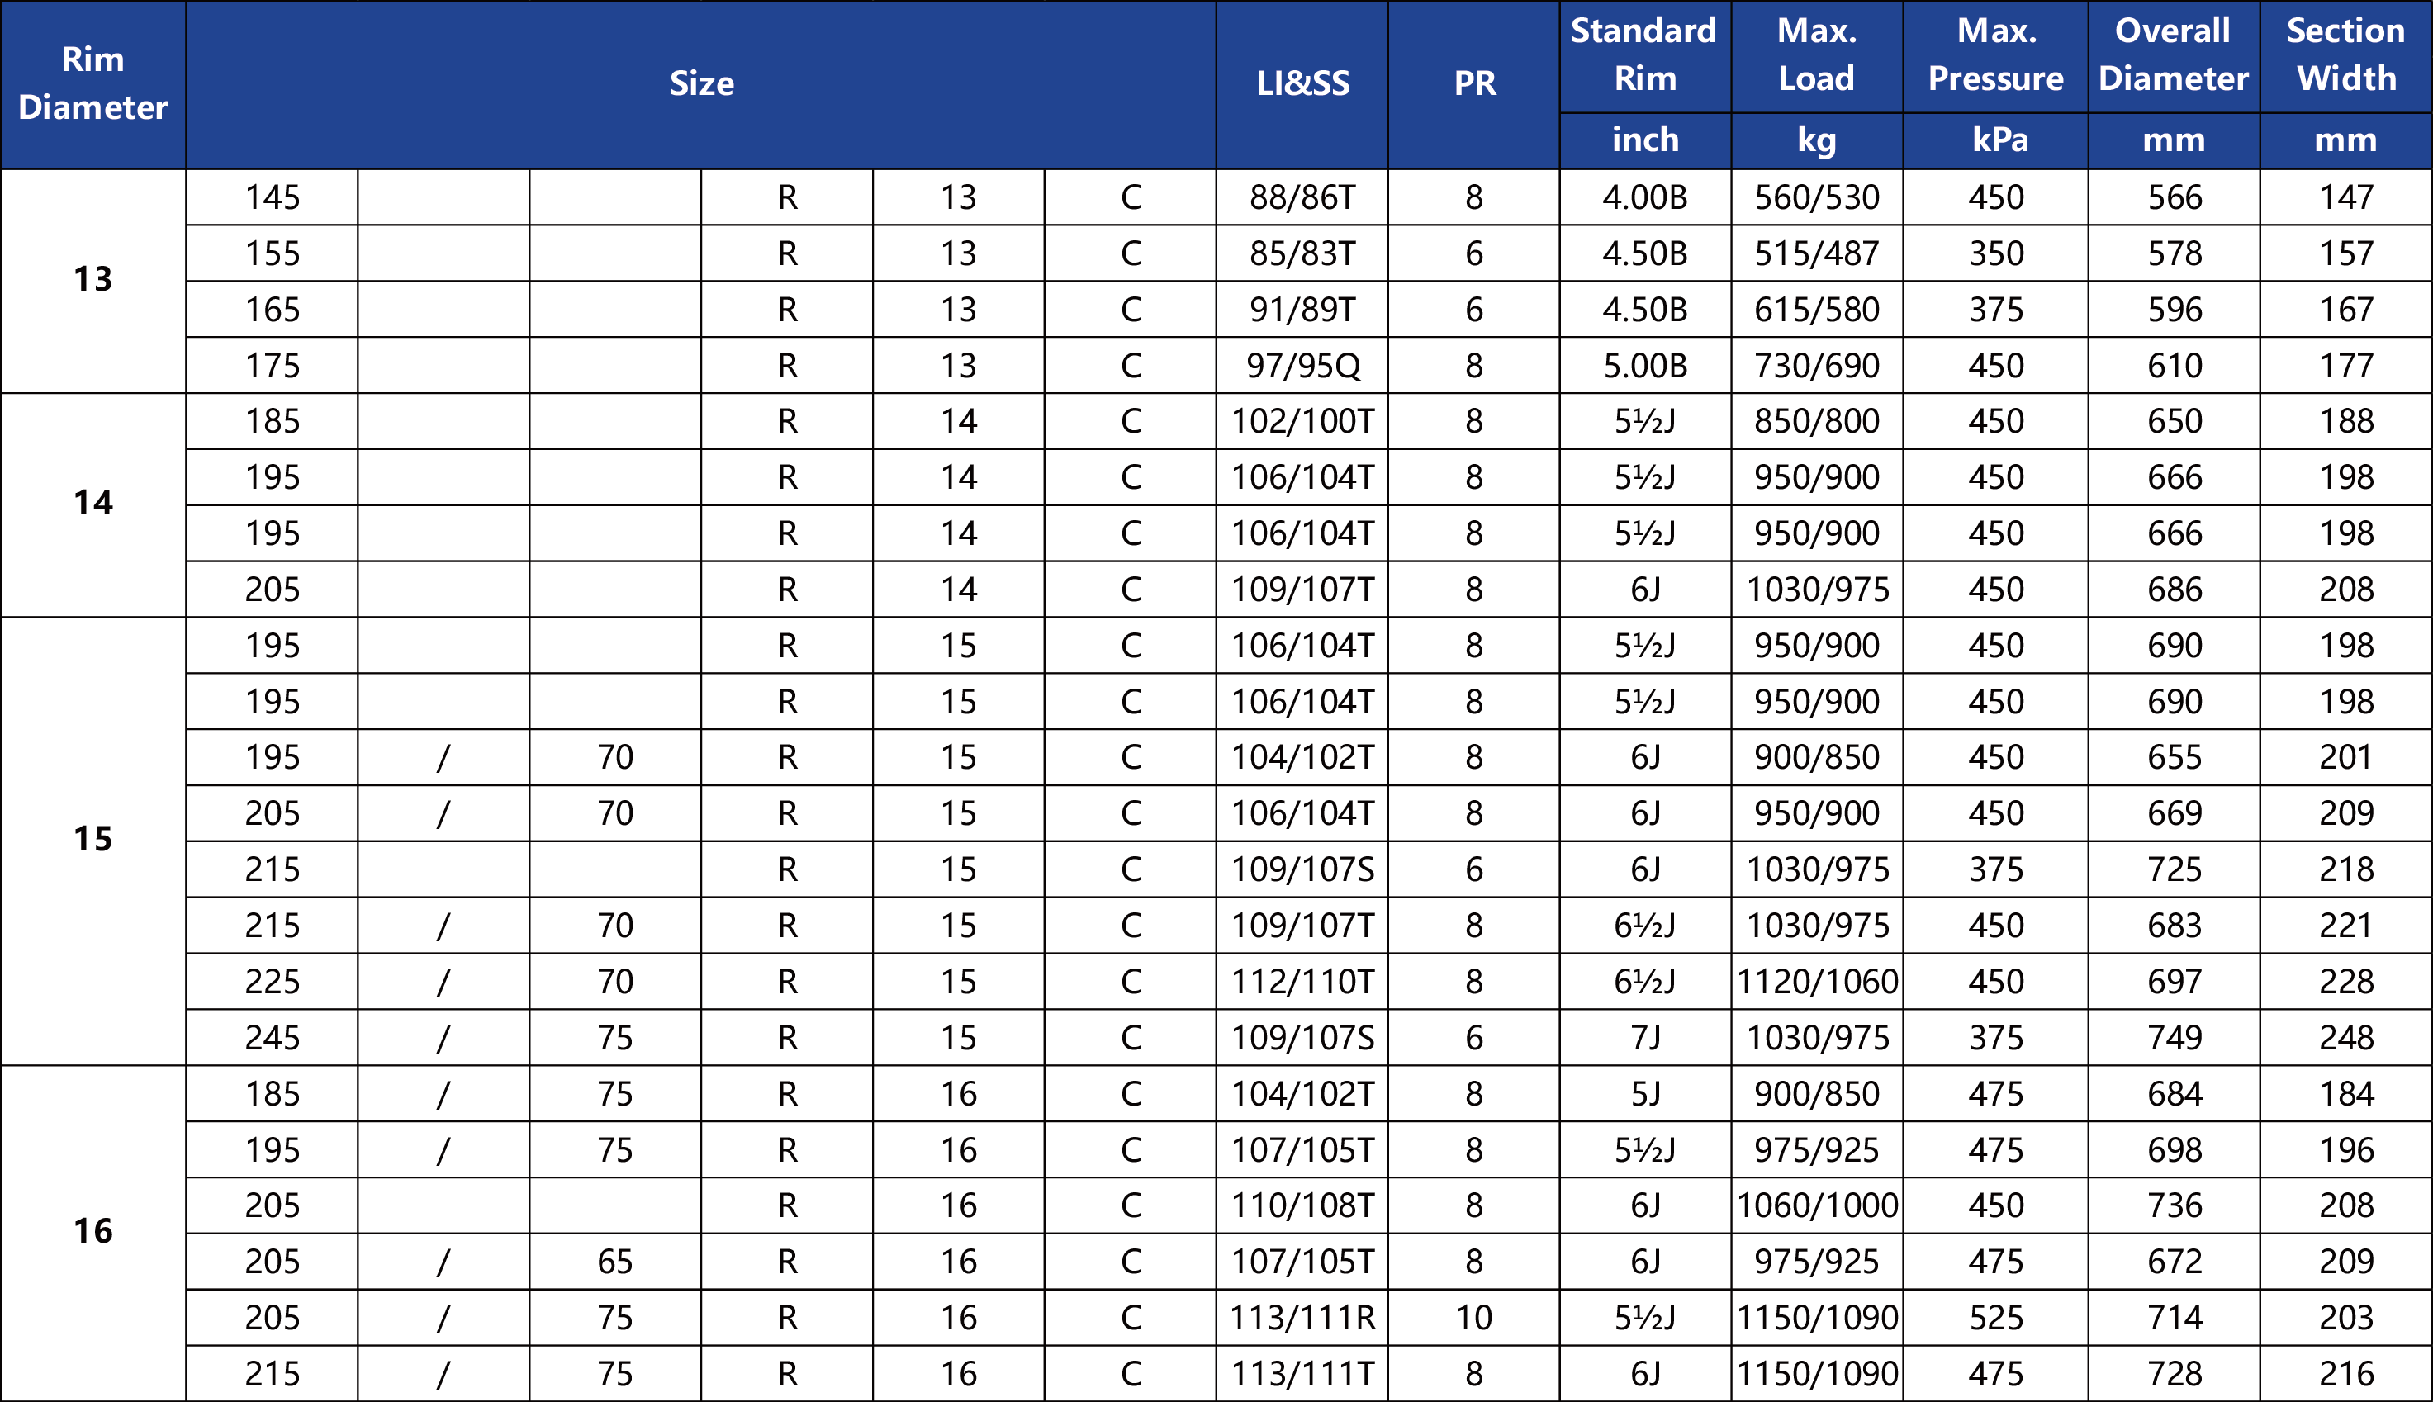Select the '10' ply rating cell
The height and width of the screenshot is (1402, 2433).
1474,1319
